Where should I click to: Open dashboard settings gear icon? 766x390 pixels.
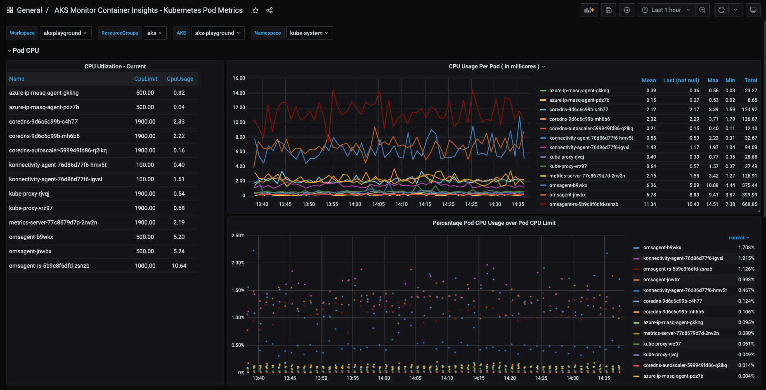point(627,10)
